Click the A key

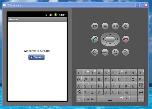pos(80,85)
